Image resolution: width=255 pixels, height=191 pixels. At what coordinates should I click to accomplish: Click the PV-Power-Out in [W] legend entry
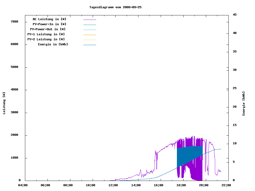[x=48, y=29]
